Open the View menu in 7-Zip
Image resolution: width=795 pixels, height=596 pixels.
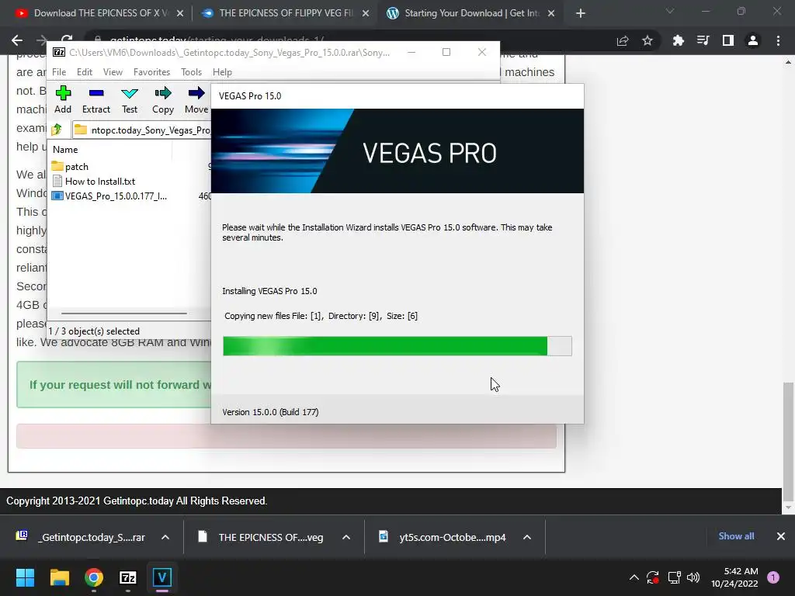113,72
